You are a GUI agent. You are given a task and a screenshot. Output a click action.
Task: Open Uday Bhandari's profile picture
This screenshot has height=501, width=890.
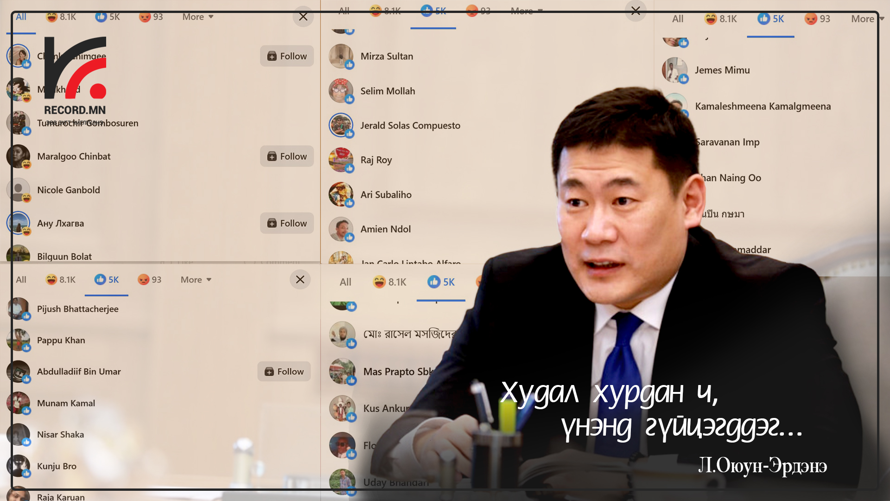[x=342, y=482]
